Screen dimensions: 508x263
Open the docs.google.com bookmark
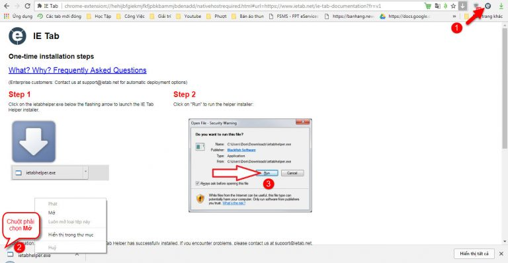(405, 16)
